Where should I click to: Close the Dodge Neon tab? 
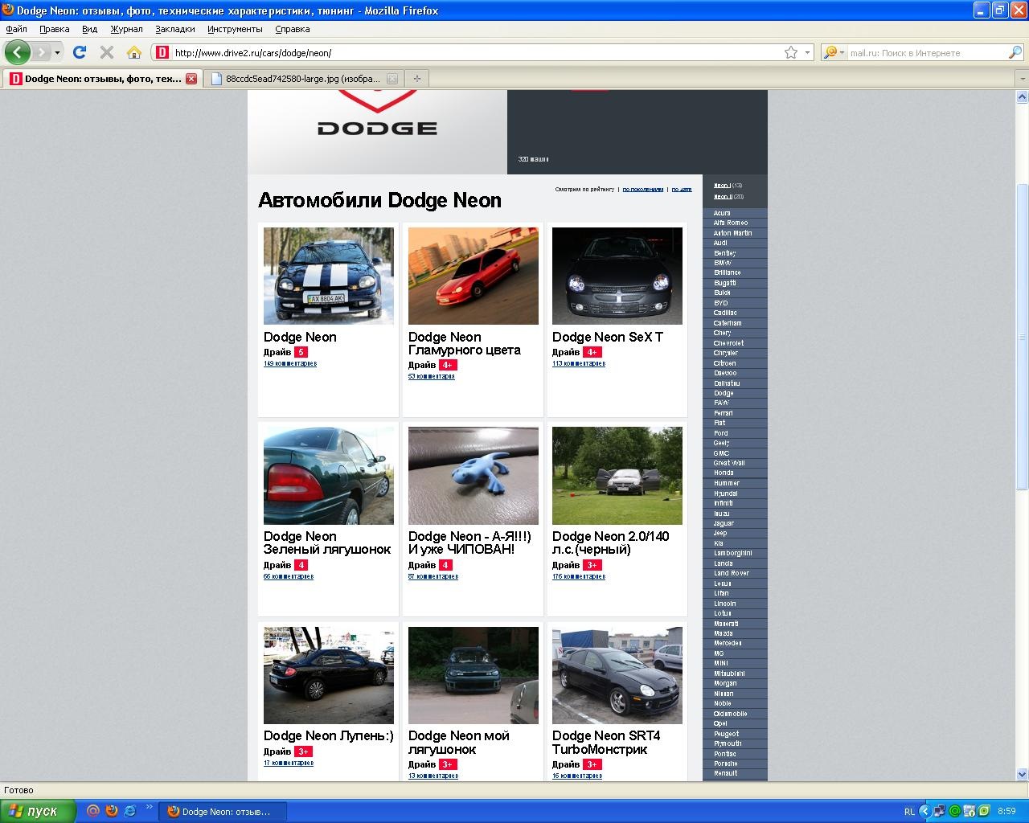[191, 79]
